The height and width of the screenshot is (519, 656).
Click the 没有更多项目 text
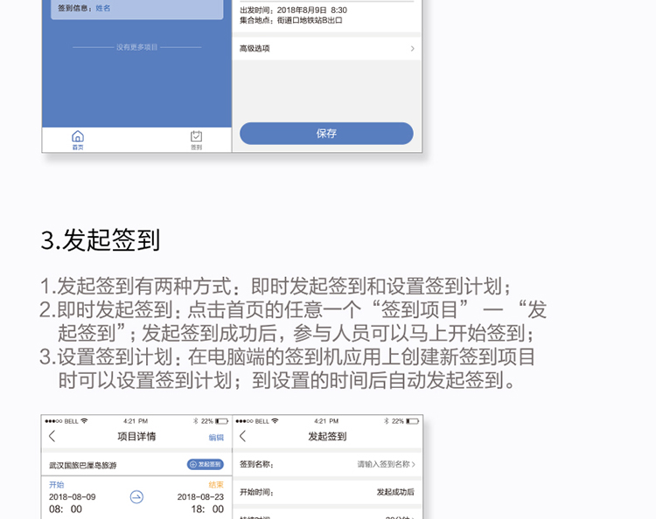[x=136, y=47]
